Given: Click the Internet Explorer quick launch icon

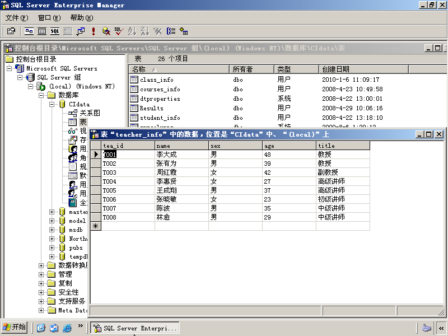Looking at the screenshot, I should 67,328.
